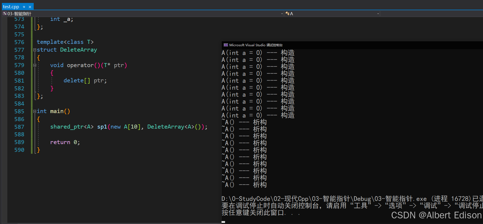This screenshot has height=224, width=483.
Task: Collapse the operator() function block
Action: (x=35, y=65)
